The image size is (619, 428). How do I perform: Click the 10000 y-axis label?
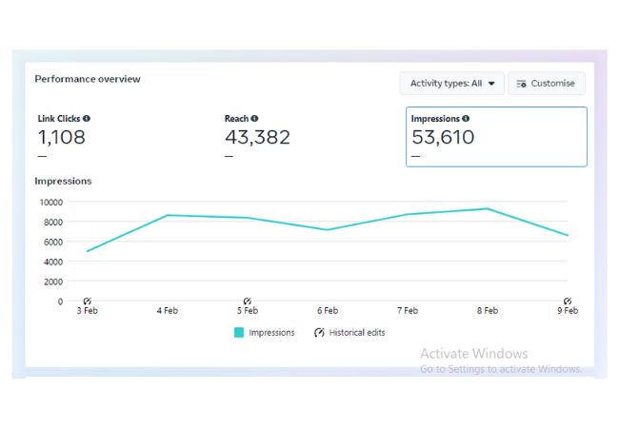coord(50,203)
